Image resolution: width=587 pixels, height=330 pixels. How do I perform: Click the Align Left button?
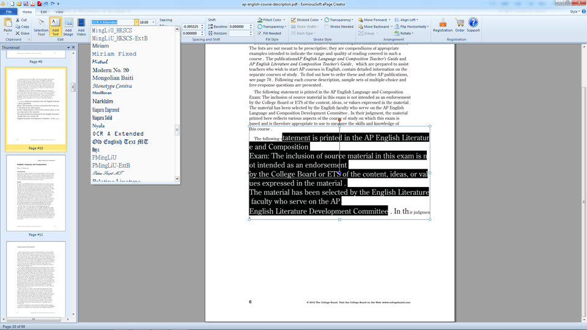pyautogui.click(x=406, y=20)
